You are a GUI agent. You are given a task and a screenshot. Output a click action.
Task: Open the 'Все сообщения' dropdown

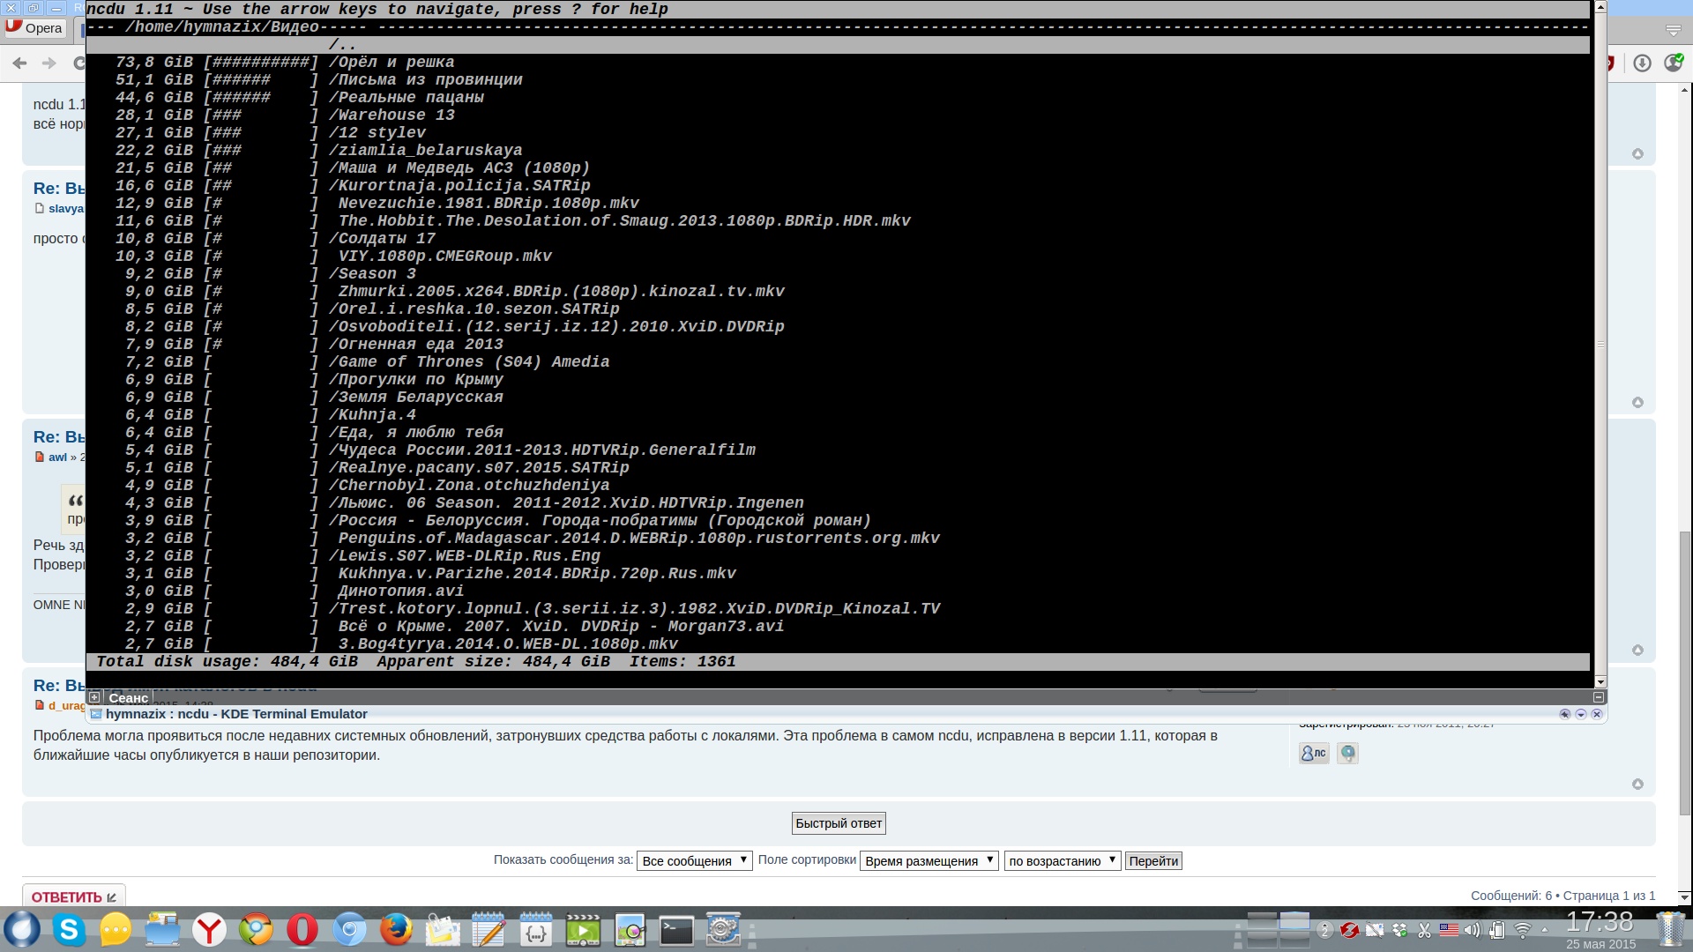coord(694,860)
